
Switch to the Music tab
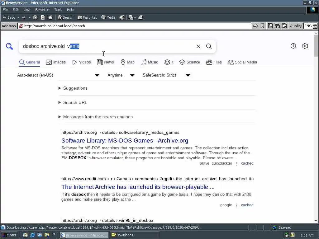click(x=150, y=62)
